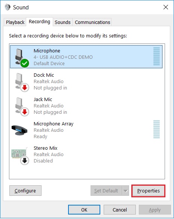Close the Sound dialog window
Viewport: 174px width, 219px height.
click(x=166, y=7)
